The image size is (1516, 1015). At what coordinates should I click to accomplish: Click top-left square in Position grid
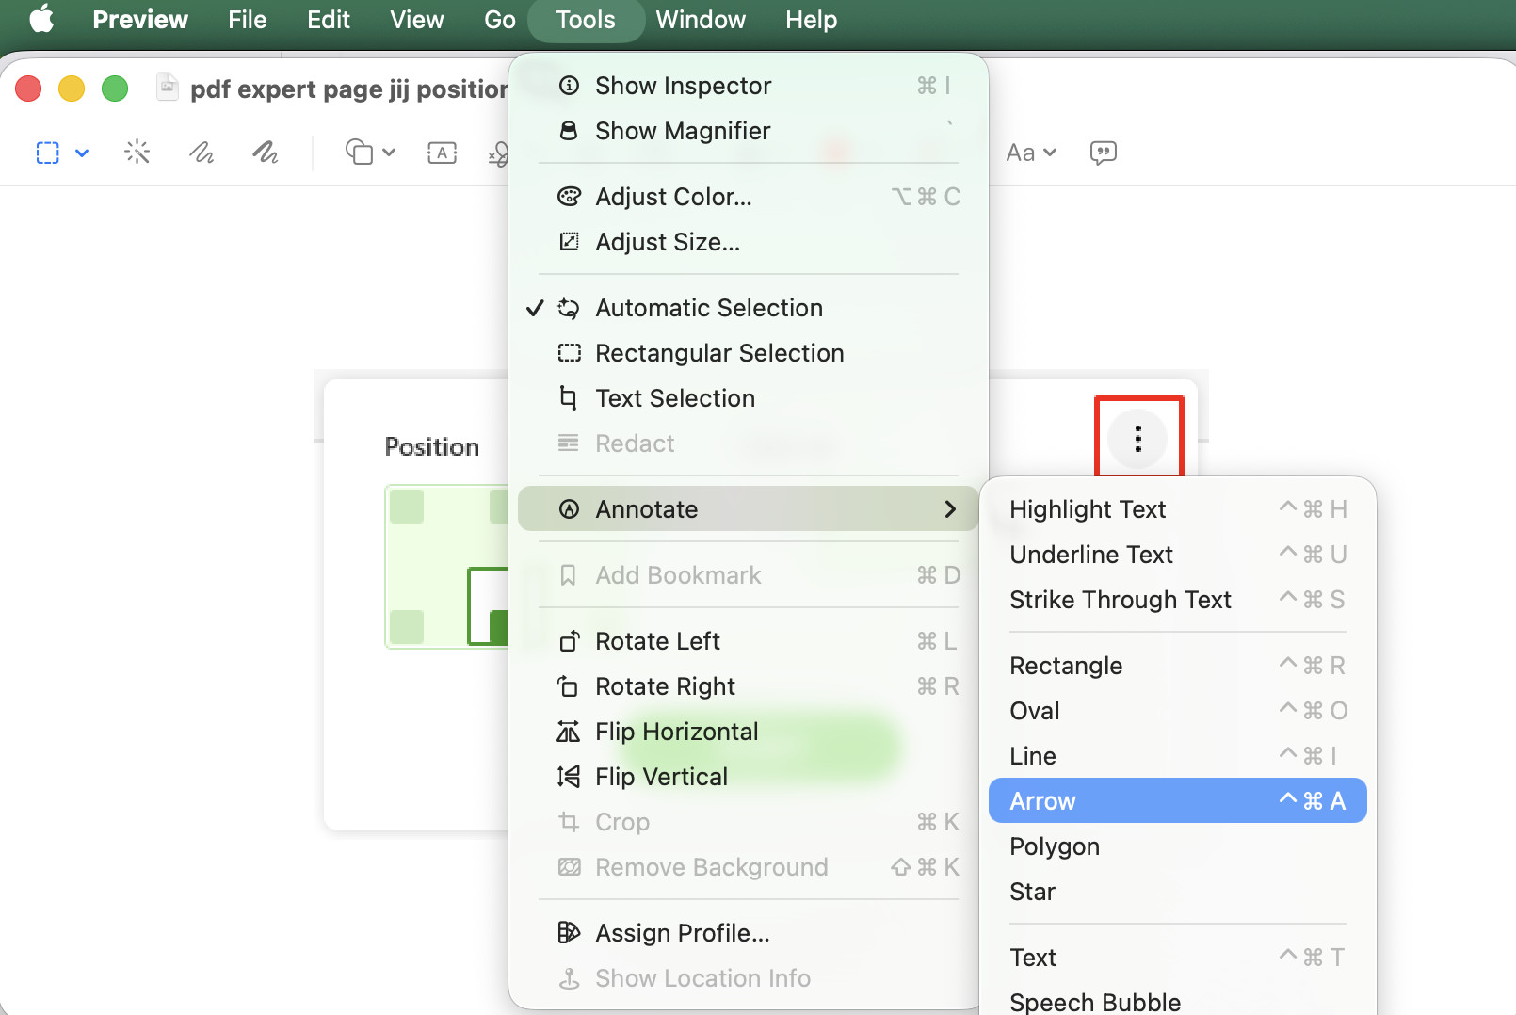407,507
